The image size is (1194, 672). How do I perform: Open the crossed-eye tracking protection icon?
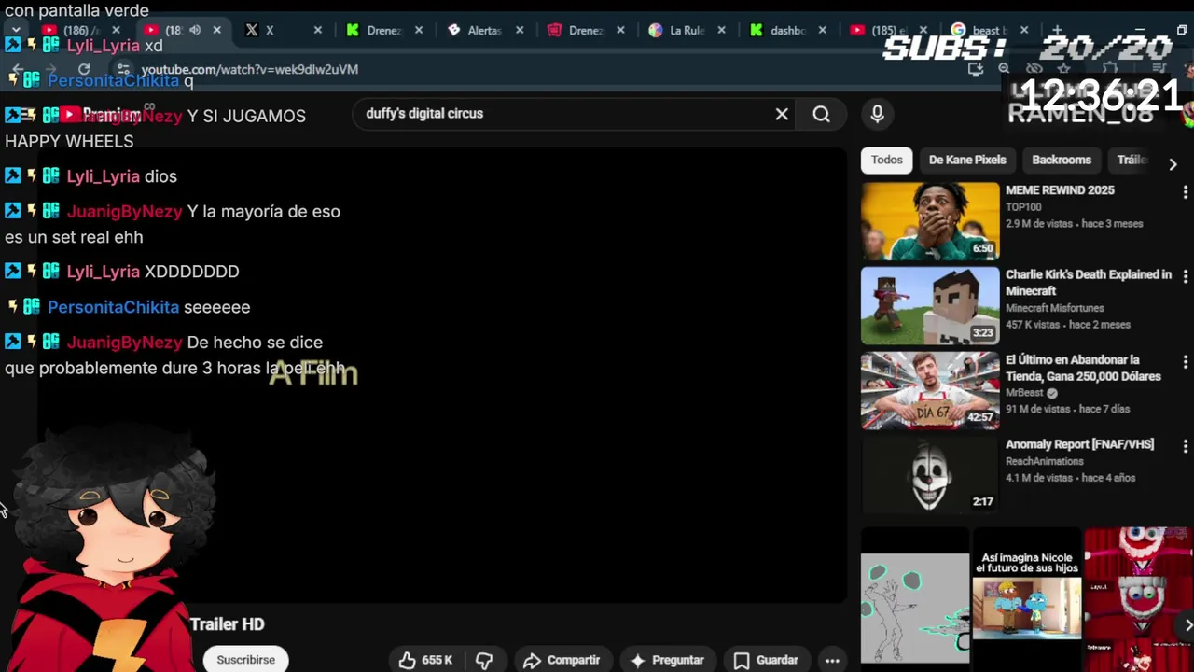click(1034, 68)
